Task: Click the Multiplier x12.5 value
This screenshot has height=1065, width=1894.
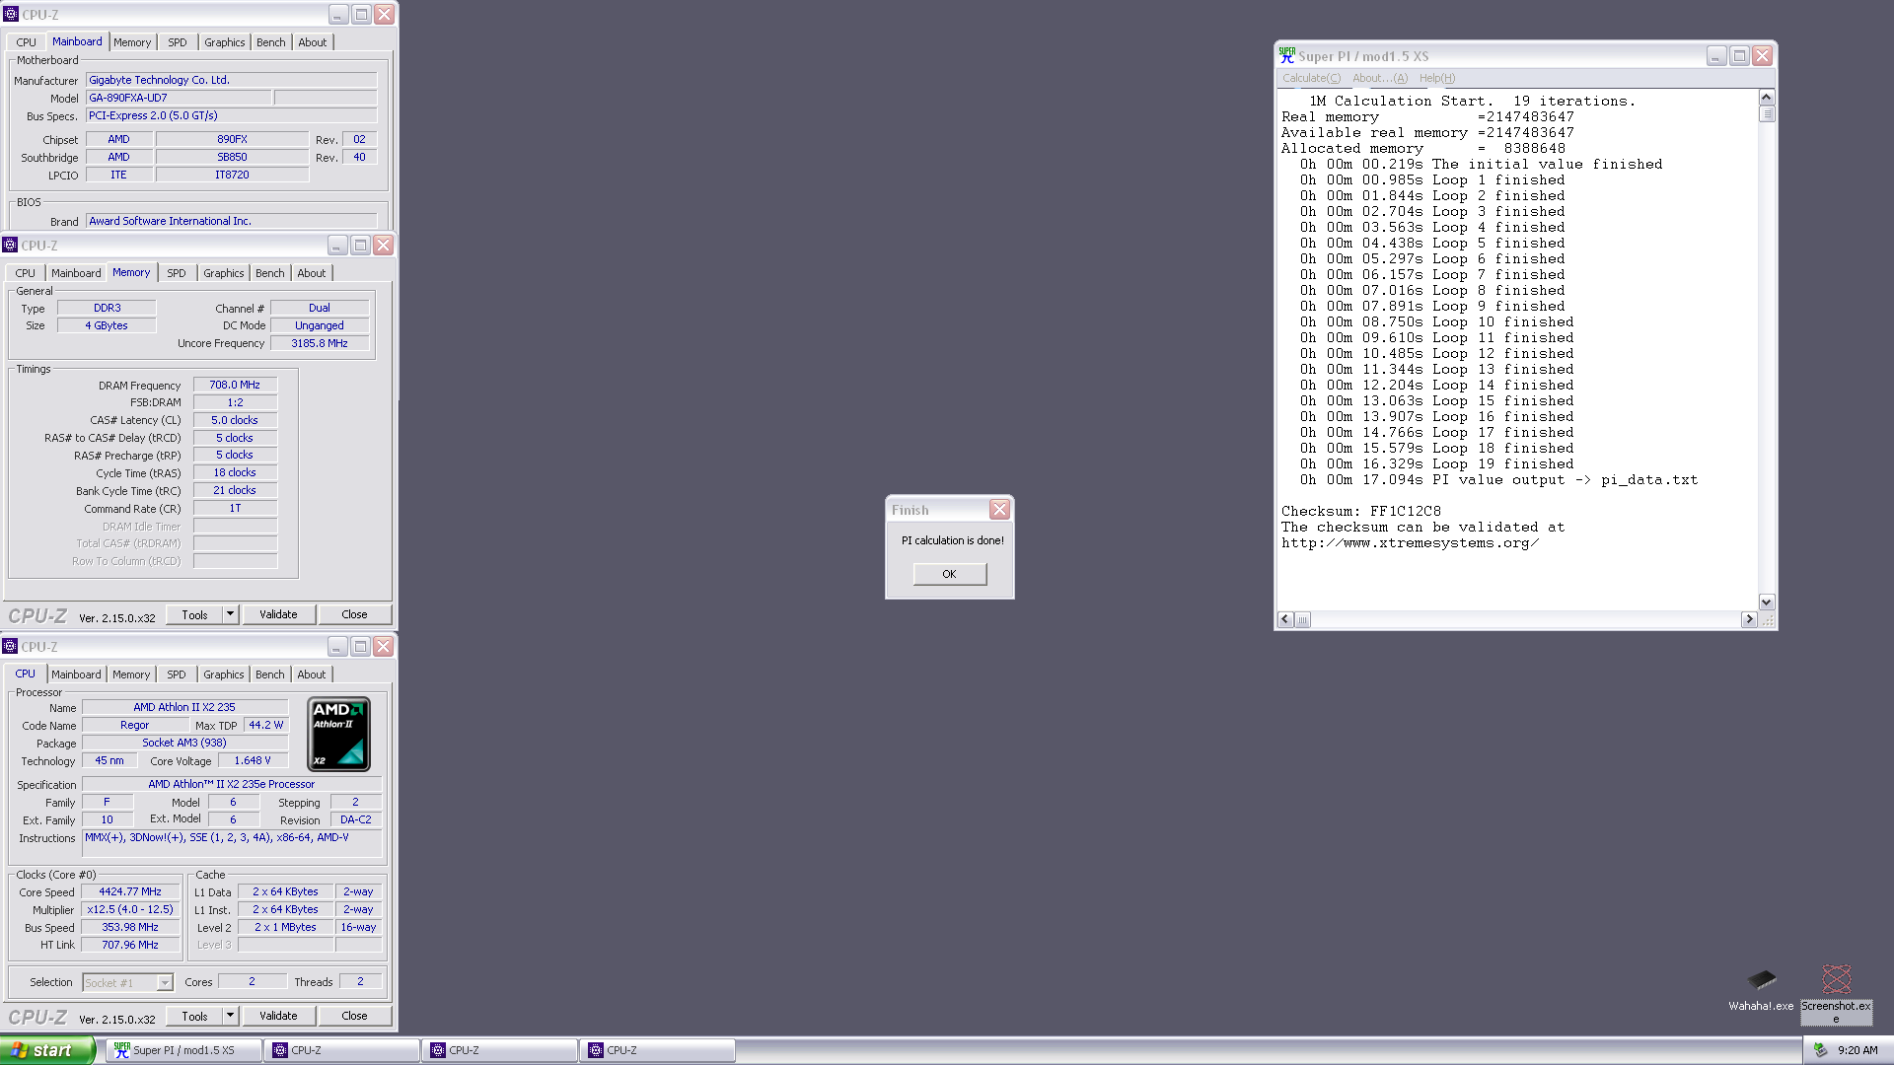Action: point(130,909)
